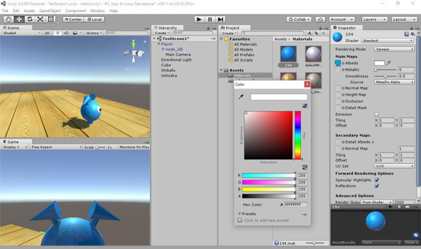Expand node_id5 in Hierarchy
The width and height of the screenshot is (421, 249).
tap(163, 49)
